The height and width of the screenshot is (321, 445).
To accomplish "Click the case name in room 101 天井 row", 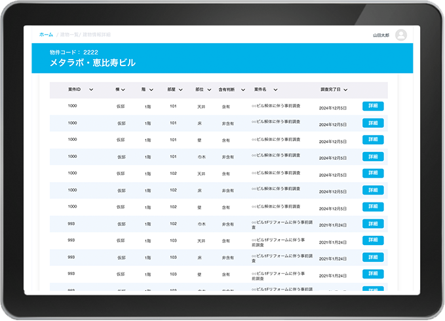I will (276, 105).
